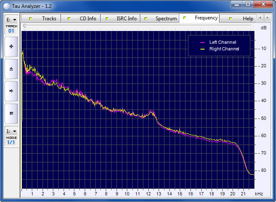
Task: Switch to the Tracks tab
Action: (45, 19)
